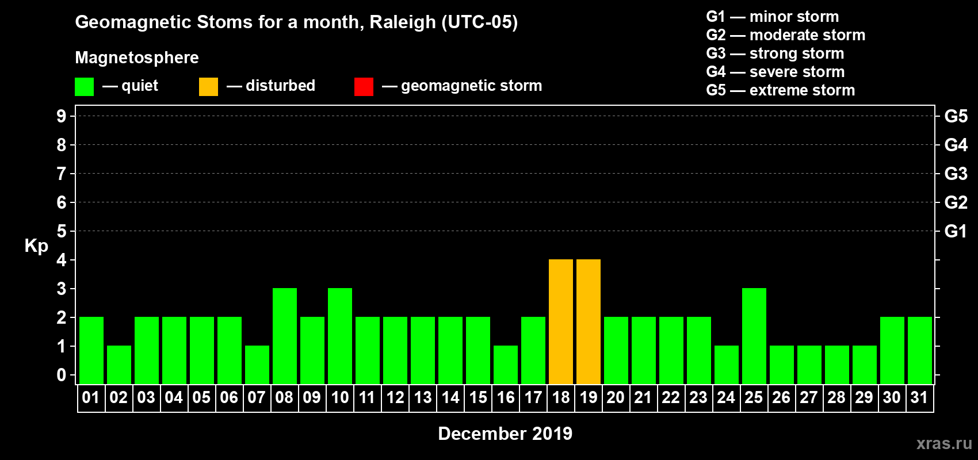Image resolution: width=978 pixels, height=460 pixels.
Task: Click the '— quiet' legend text
Action: [130, 86]
